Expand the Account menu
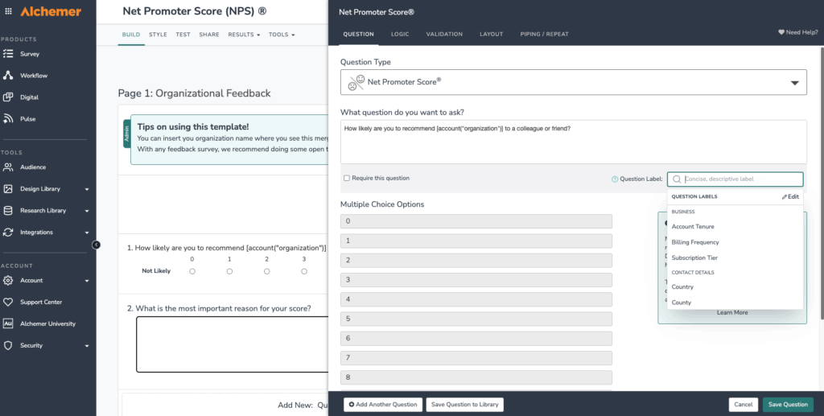Image resolution: width=824 pixels, height=416 pixels. point(87,281)
